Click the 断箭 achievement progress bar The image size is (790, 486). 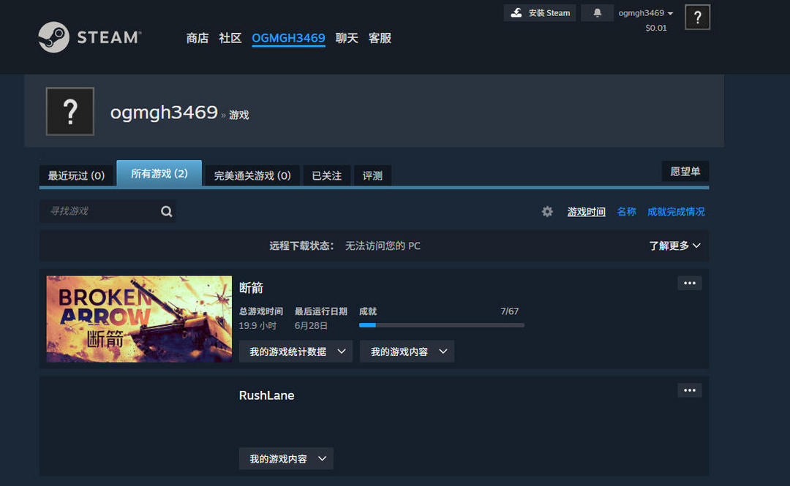click(441, 324)
